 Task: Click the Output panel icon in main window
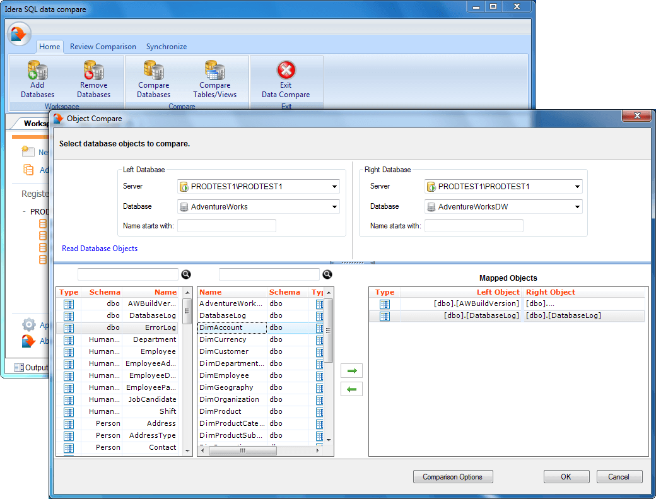19,368
